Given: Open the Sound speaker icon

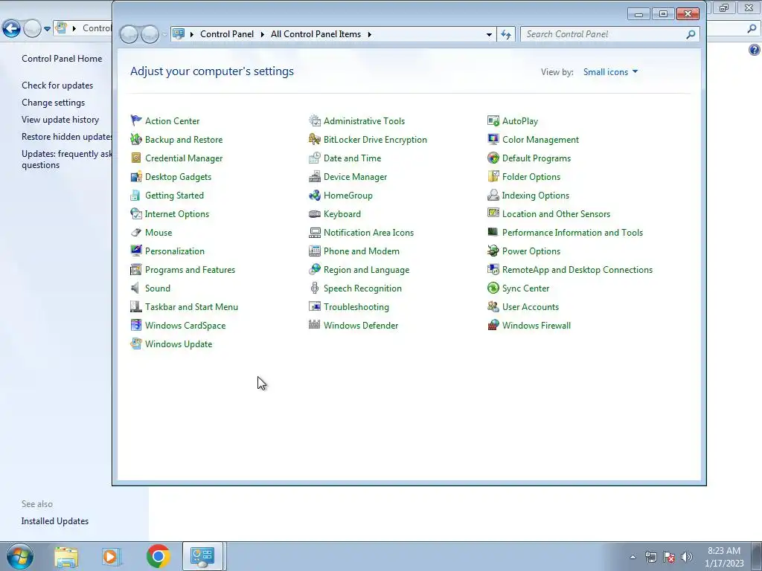Looking at the screenshot, I should point(136,288).
